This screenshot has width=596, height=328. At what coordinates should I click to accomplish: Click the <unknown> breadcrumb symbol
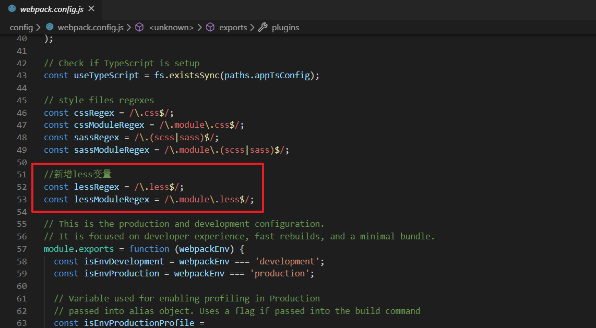click(171, 27)
